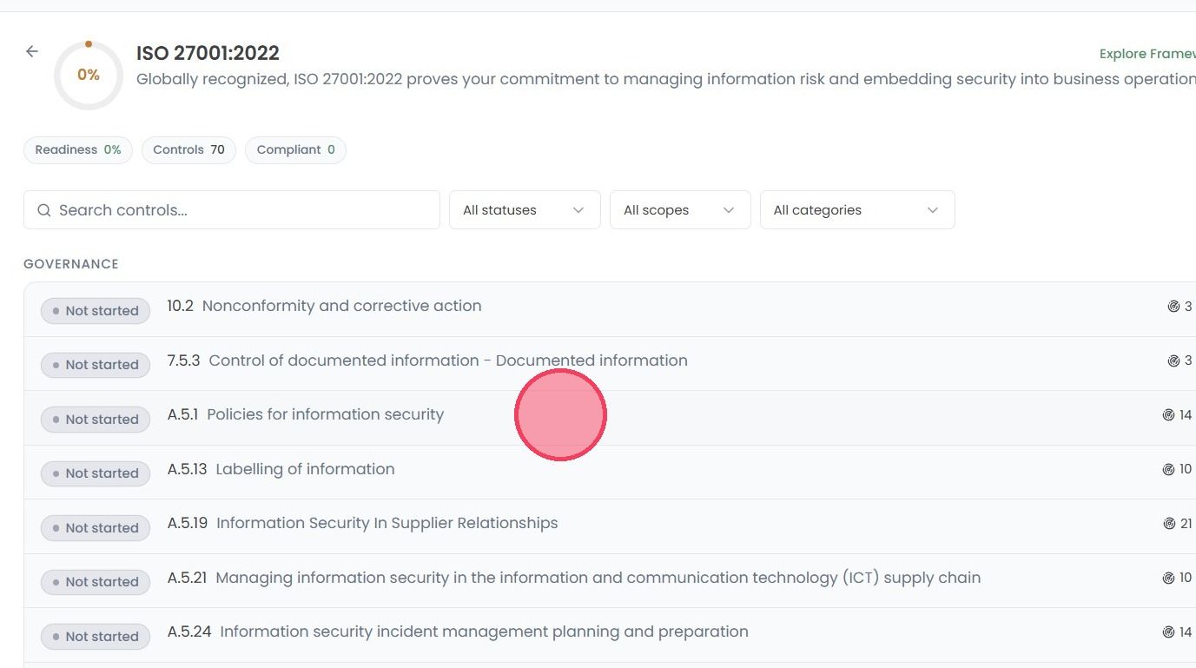
Task: Expand the All categories filter
Action: (x=857, y=210)
